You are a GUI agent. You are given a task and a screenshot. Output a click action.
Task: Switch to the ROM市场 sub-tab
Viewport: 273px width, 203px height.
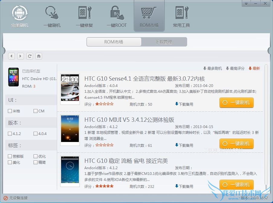114,42
